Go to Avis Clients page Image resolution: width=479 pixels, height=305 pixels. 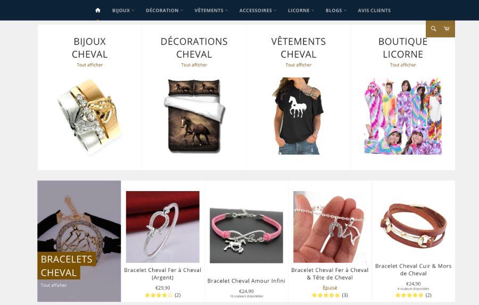[374, 11]
